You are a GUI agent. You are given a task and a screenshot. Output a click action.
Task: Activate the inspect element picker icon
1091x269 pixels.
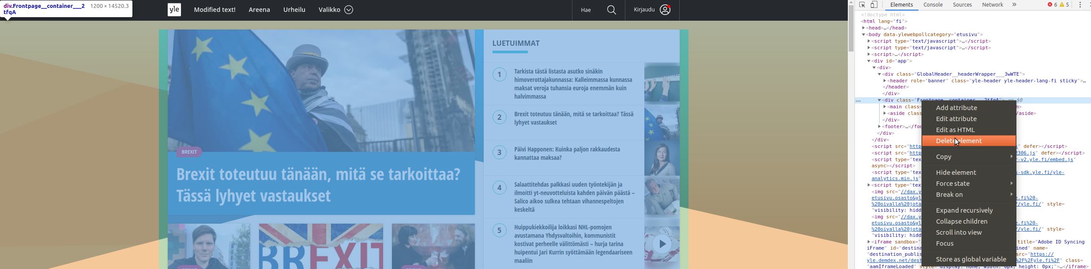coord(862,5)
